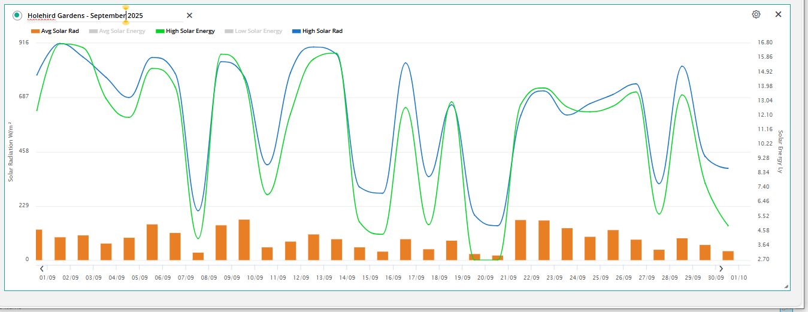Viewport: 808px width, 312px height.
Task: Click the blue High Solar Rad legend swatch
Action: pos(296,31)
